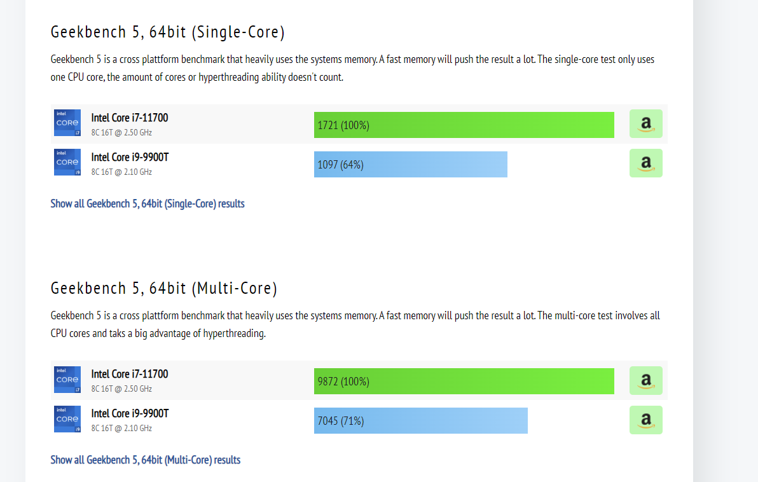Open Amazon link for i9-9900T Multi-Core row
758x482 pixels.
point(646,420)
